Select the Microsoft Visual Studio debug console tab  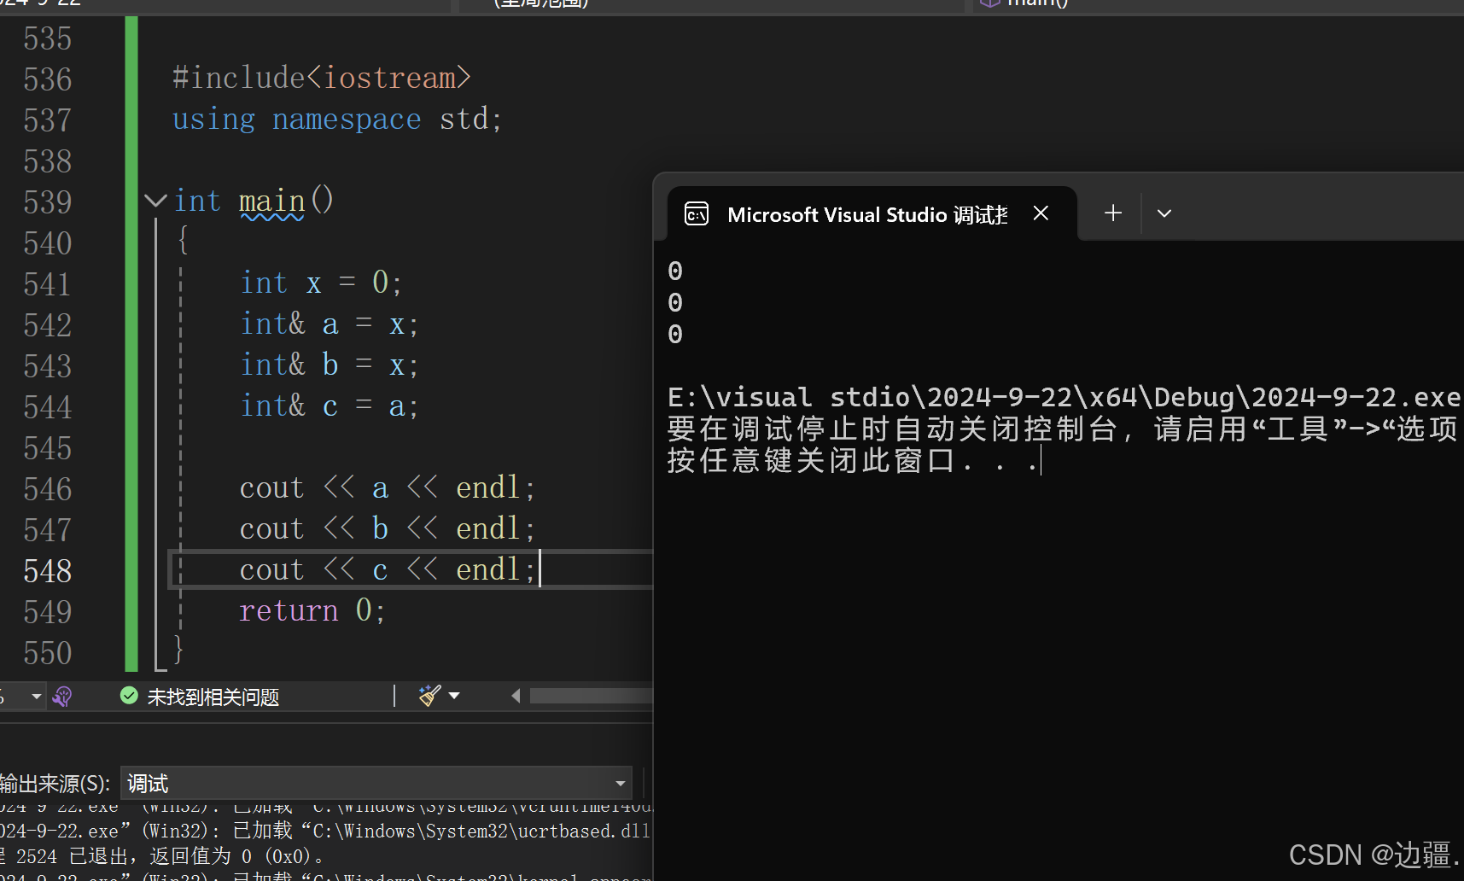coord(872,213)
